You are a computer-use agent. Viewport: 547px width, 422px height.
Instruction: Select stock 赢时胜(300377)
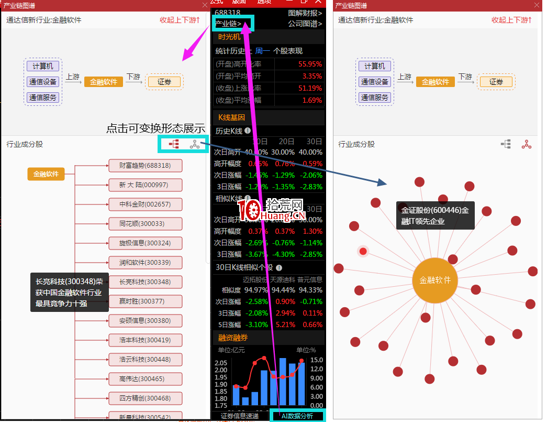146,301
